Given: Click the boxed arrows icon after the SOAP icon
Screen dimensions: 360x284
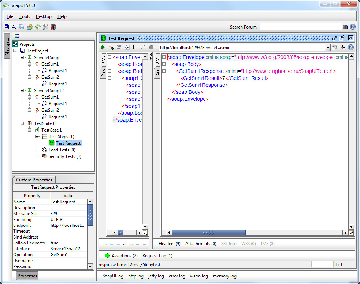Looking at the screenshot, I should 127,47.
